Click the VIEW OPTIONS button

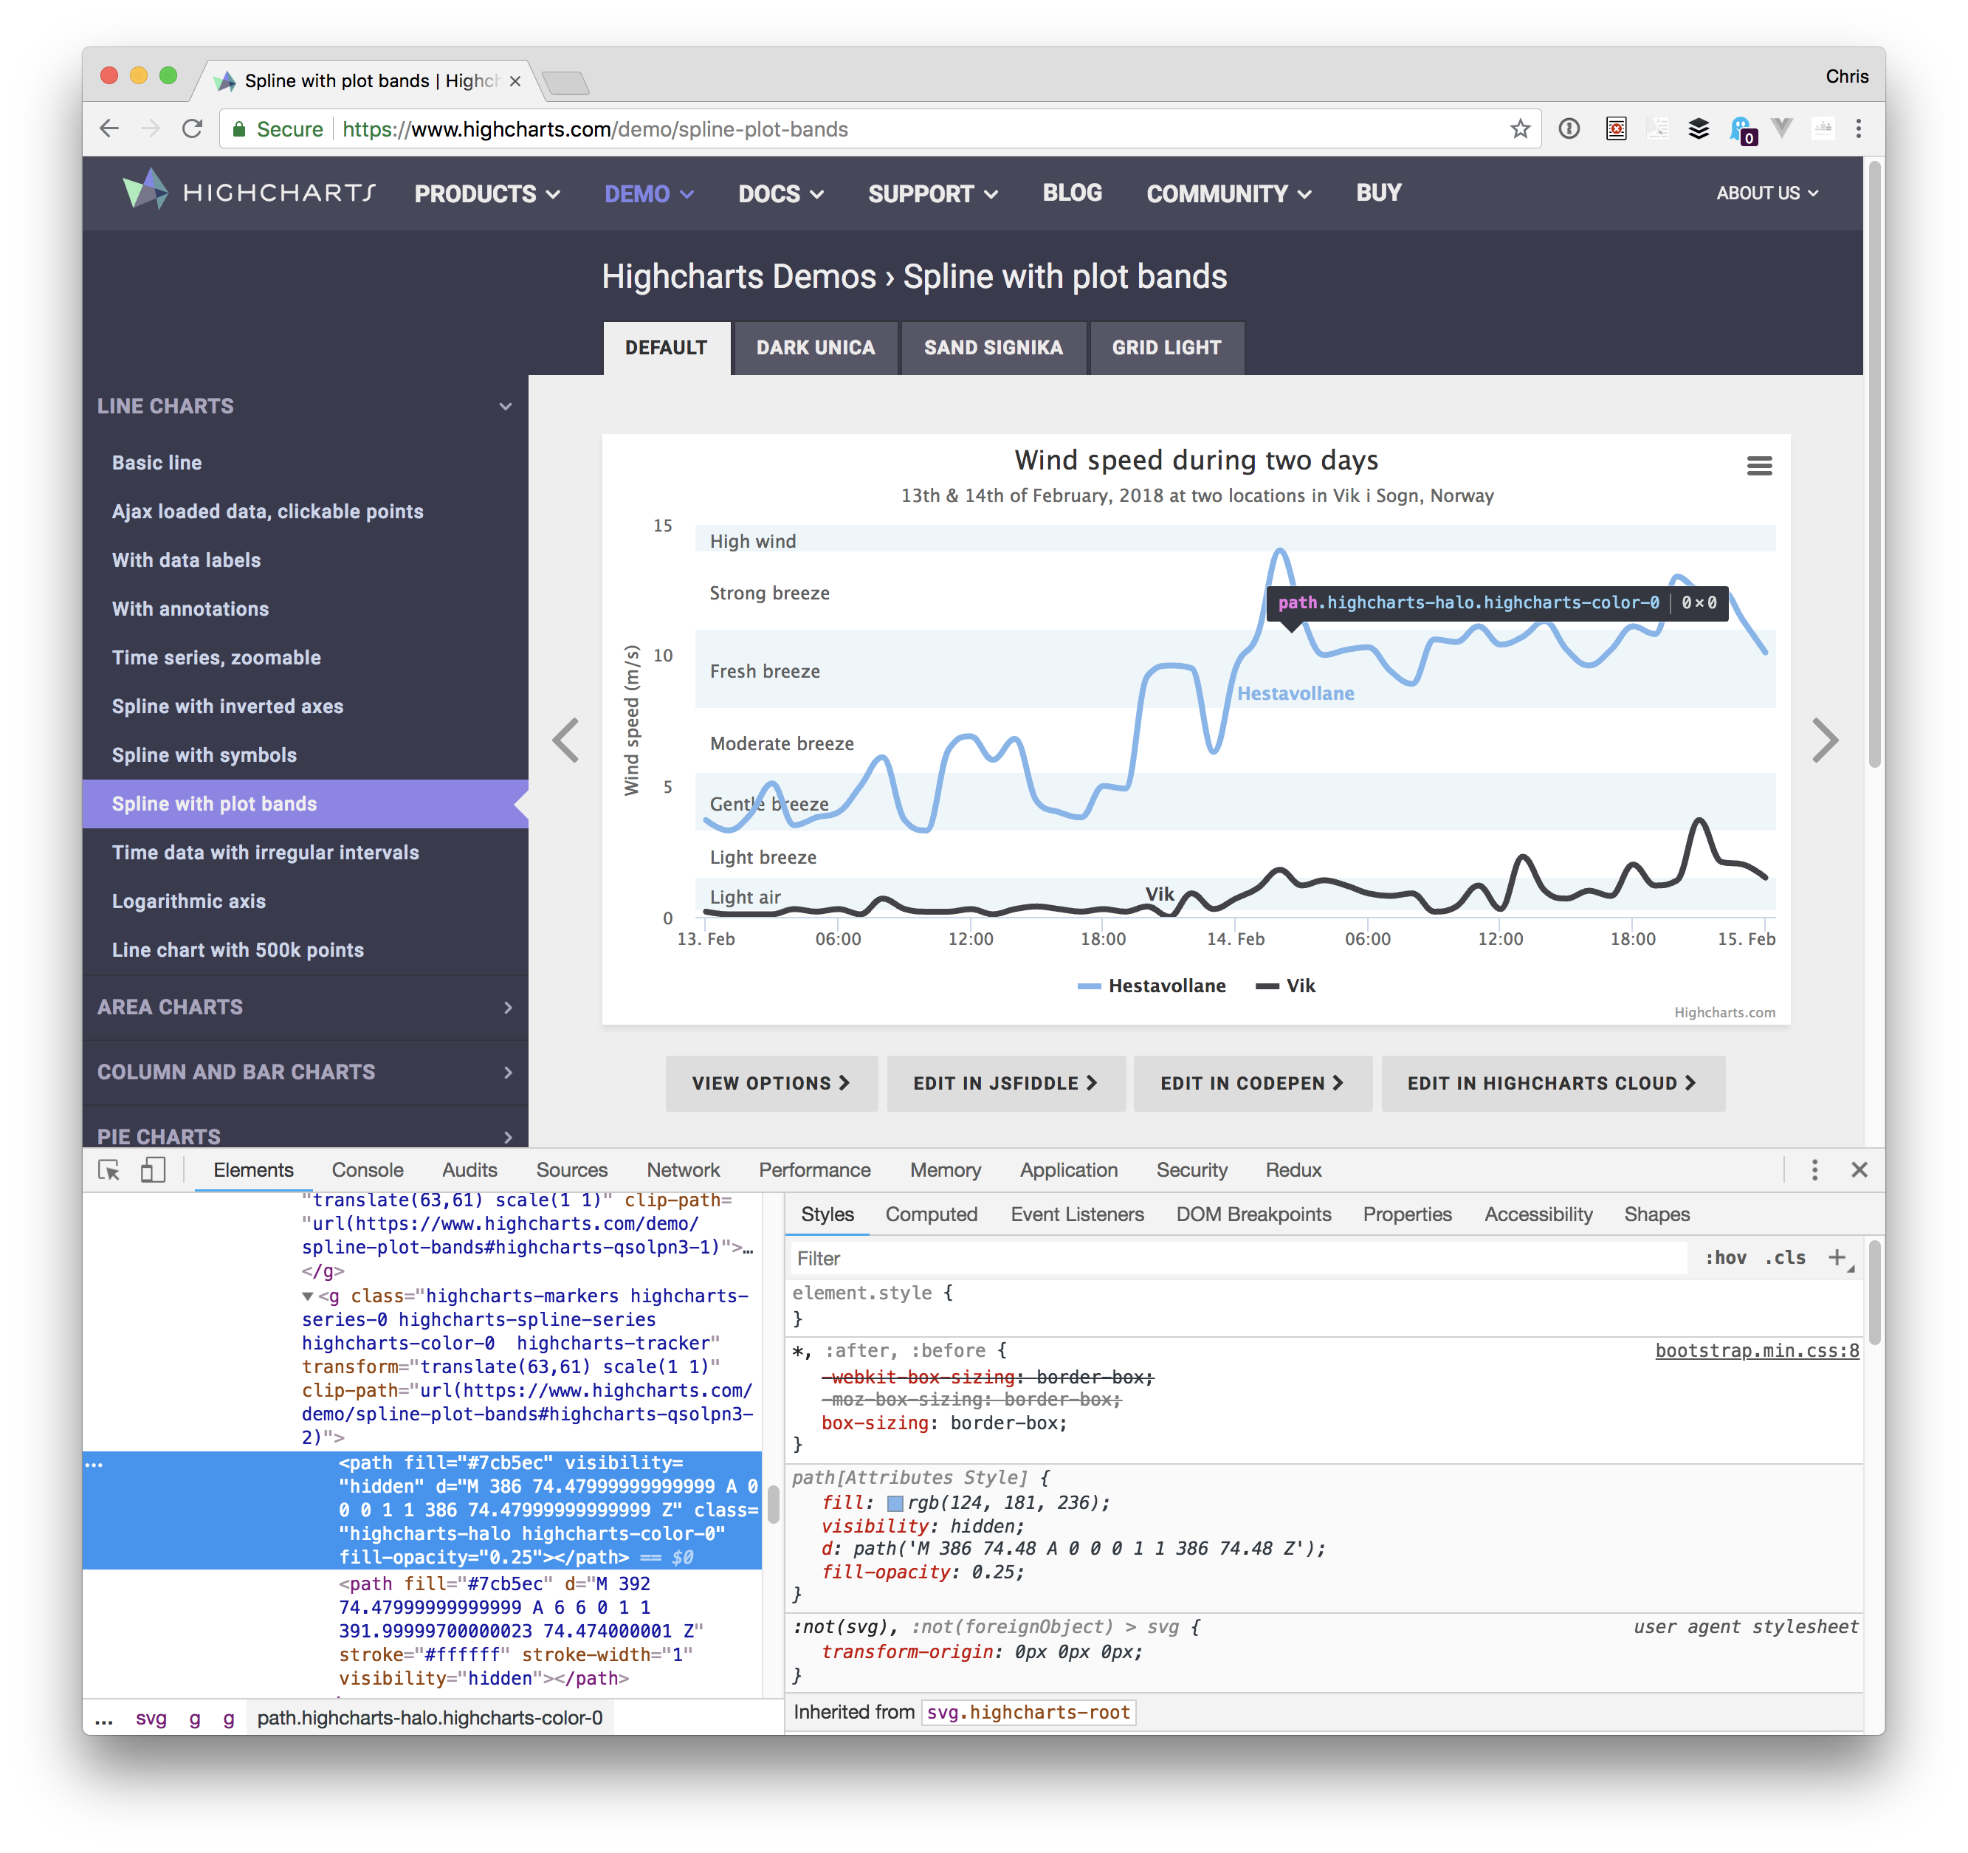771,1083
